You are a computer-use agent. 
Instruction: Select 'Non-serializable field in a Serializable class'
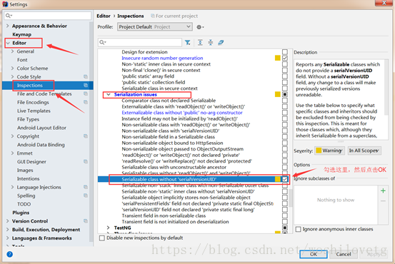(x=169, y=137)
